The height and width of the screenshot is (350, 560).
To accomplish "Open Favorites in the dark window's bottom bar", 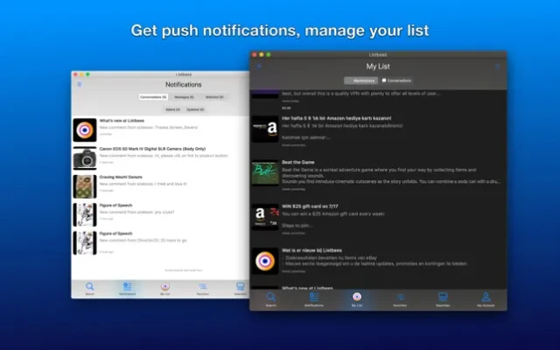I will [400, 299].
